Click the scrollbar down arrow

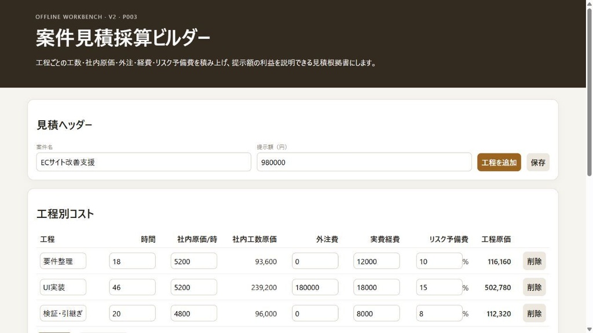(x=589, y=330)
